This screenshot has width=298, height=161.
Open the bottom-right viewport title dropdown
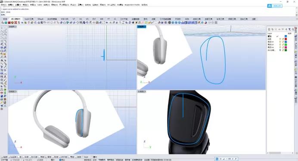click(x=142, y=92)
